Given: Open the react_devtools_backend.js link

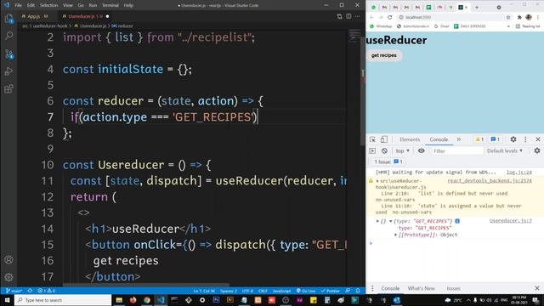Looking at the screenshot, I should 490,181.
